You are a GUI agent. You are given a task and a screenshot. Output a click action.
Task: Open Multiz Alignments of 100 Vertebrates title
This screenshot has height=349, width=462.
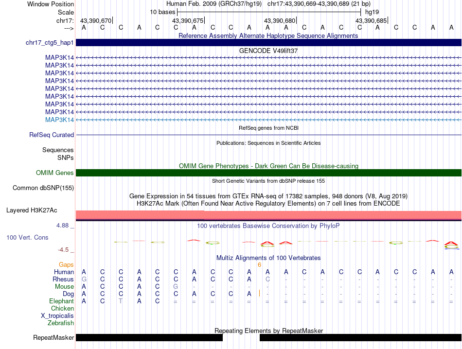[x=268, y=258]
